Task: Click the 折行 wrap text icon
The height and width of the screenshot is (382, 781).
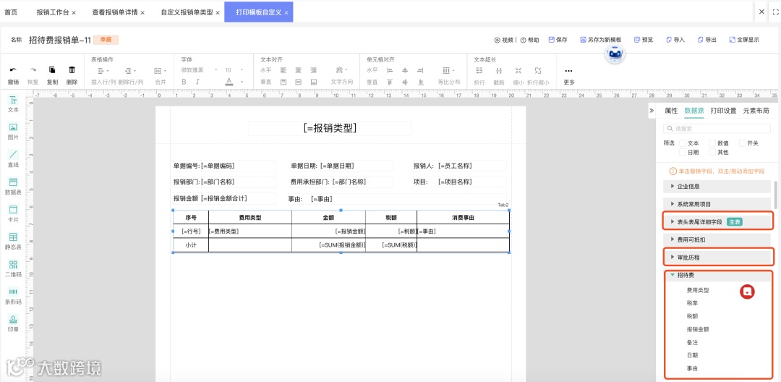Action: pos(479,70)
